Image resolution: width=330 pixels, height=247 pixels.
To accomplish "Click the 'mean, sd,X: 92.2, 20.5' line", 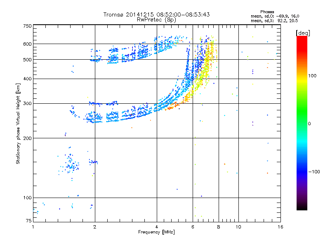I will [x=274, y=21].
